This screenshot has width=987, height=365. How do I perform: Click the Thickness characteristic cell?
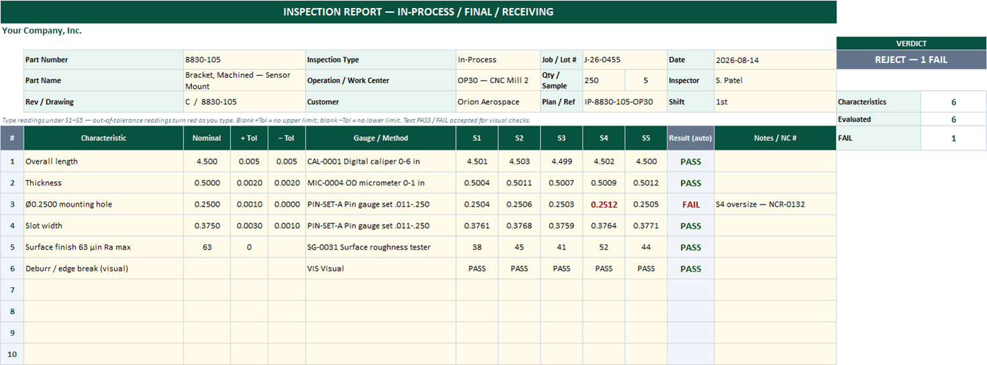click(x=103, y=183)
